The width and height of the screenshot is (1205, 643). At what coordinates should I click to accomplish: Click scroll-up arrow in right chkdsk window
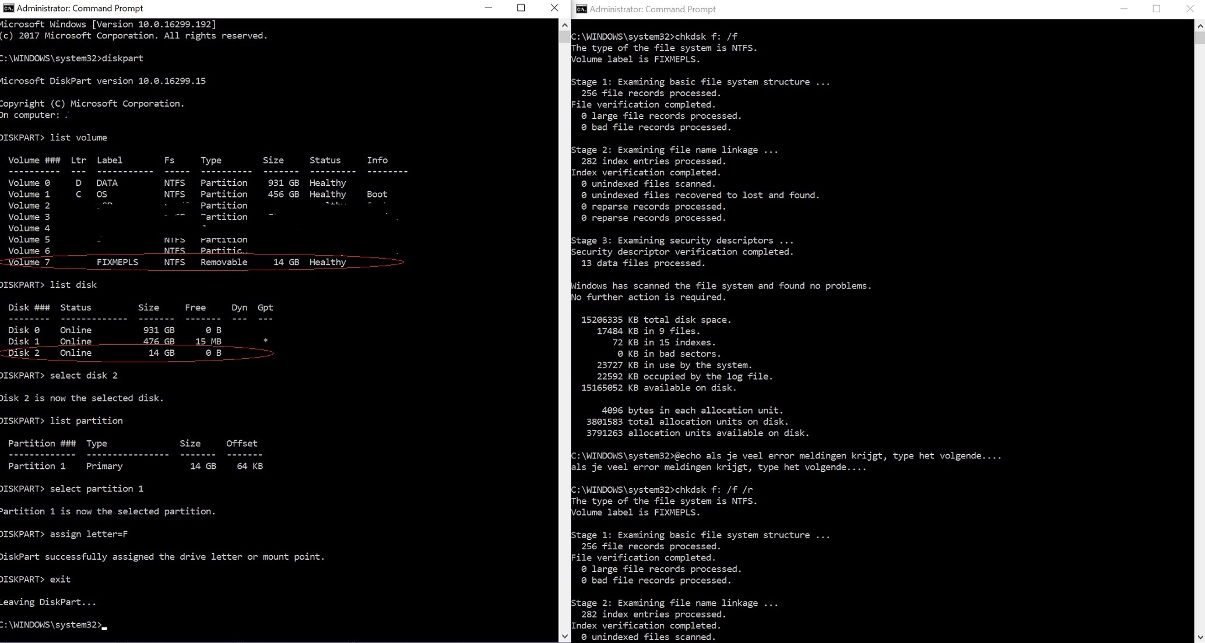(x=1200, y=26)
